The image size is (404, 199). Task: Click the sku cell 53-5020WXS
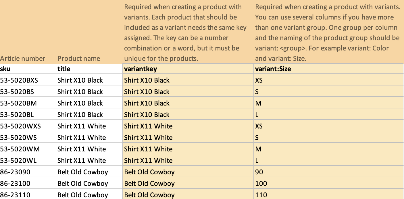(x=28, y=126)
